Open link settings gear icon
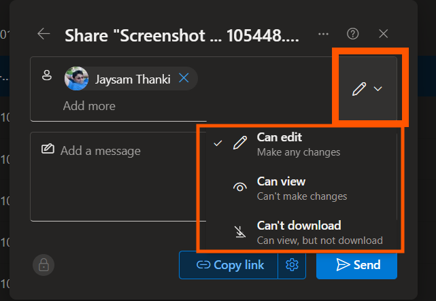The width and height of the screenshot is (436, 301). coord(292,265)
